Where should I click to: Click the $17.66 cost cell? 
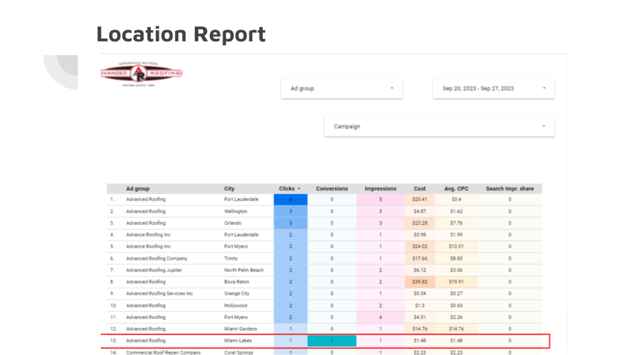click(x=419, y=258)
